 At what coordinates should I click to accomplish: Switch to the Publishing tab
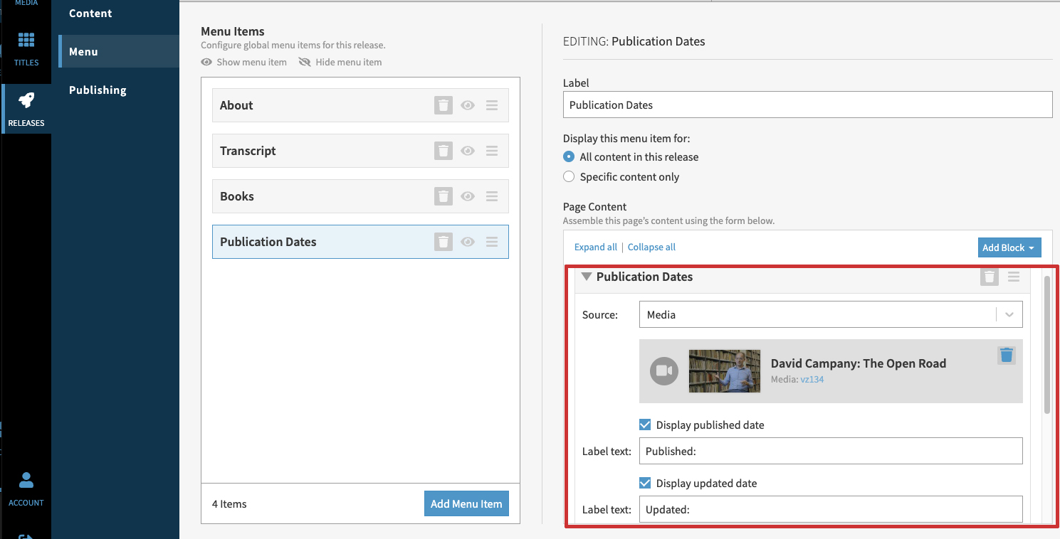[x=98, y=90]
